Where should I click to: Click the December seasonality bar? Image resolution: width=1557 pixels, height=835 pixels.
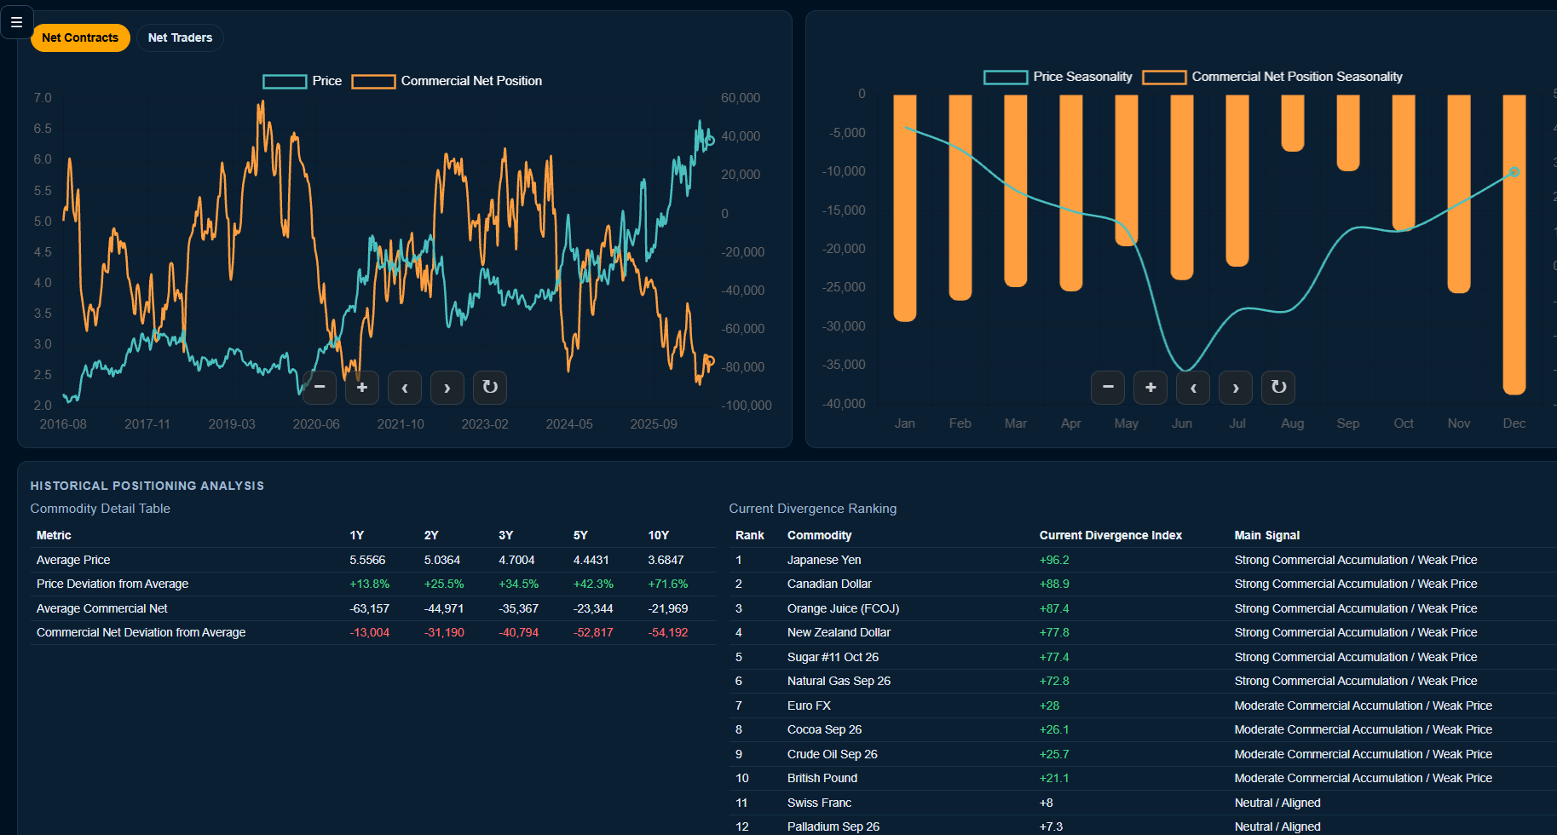pyautogui.click(x=1514, y=245)
